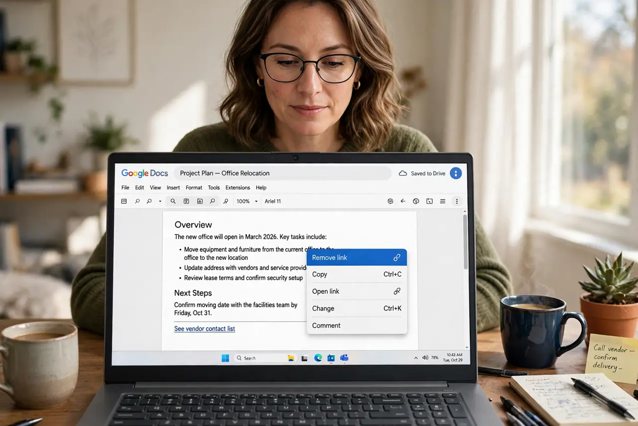This screenshot has width=638, height=426.
Task: Click the scrollbar down arrow in the document
Action: 467,347
